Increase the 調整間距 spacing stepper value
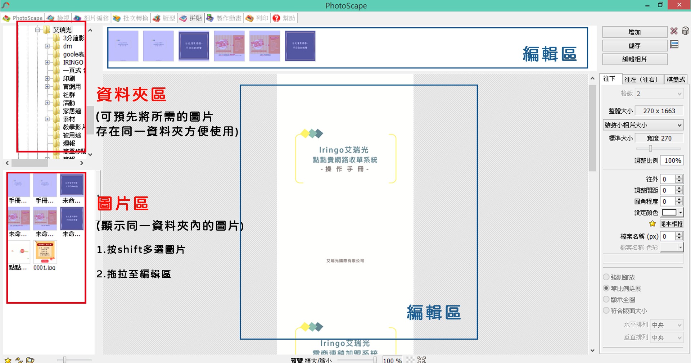Viewport: 691px width, 363px height. [679, 188]
